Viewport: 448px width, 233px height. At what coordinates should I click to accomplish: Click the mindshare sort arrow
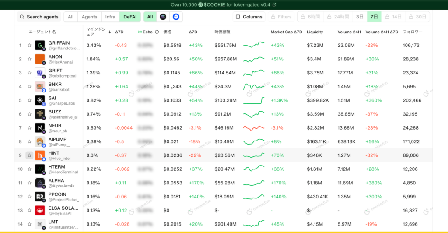point(109,32)
